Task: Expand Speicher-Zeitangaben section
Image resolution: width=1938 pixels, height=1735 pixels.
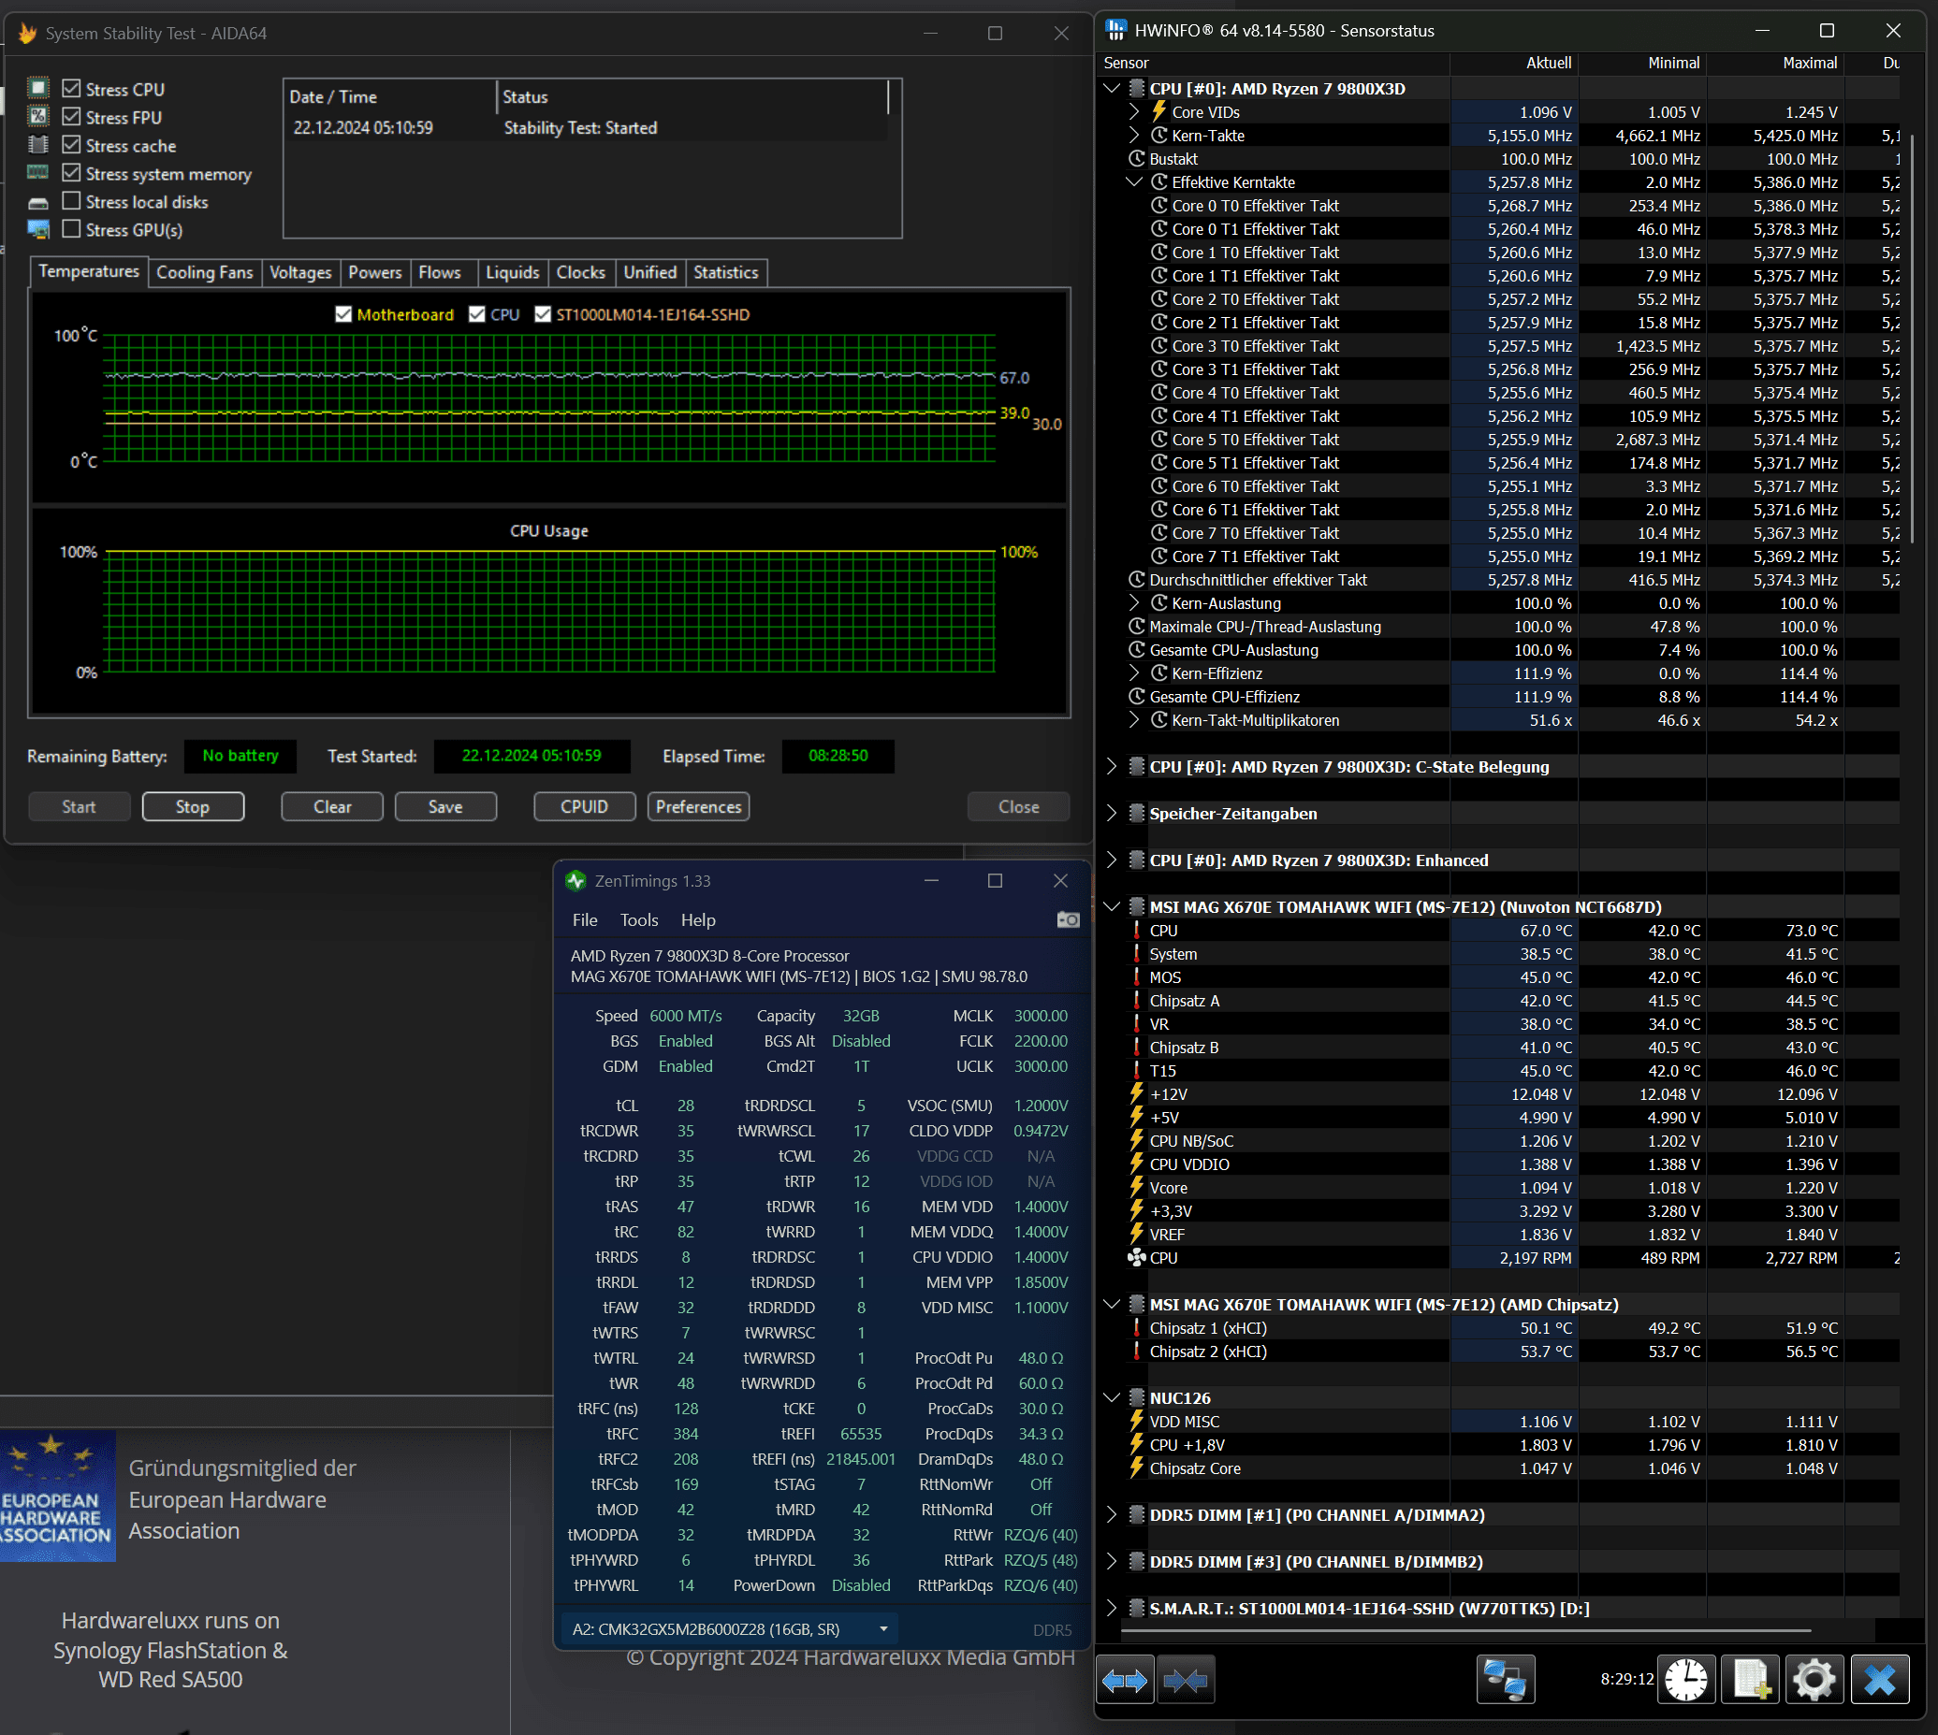Action: coord(1111,813)
